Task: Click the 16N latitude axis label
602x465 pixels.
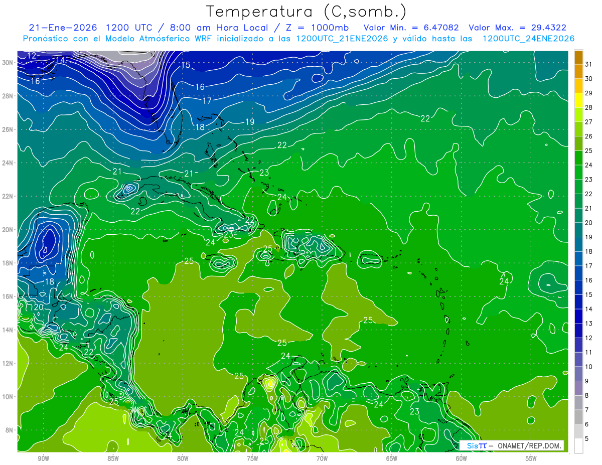Action: pos(8,296)
